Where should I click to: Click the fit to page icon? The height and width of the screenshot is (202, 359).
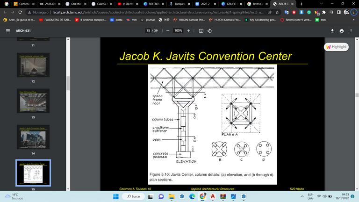pyautogui.click(x=201, y=31)
